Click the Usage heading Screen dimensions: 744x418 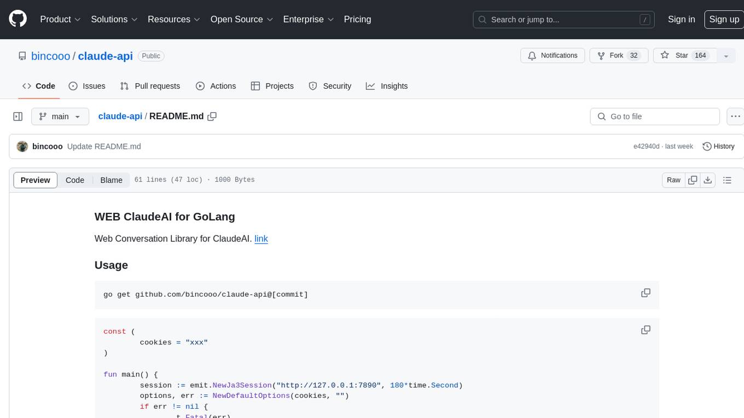pyautogui.click(x=111, y=265)
